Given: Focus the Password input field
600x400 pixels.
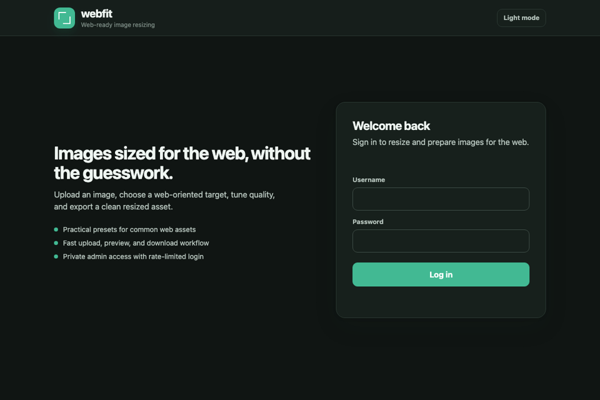Looking at the screenshot, I should 441,241.
